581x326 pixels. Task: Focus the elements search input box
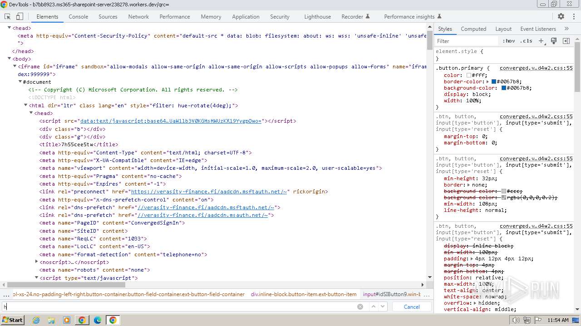coord(179,307)
